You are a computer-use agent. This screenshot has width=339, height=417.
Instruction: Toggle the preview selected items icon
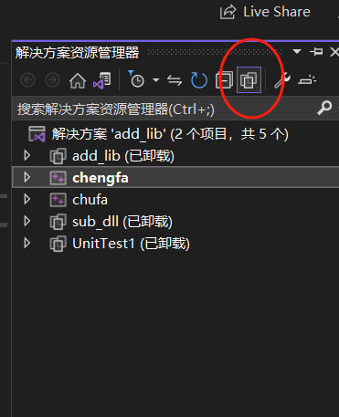coord(307,80)
